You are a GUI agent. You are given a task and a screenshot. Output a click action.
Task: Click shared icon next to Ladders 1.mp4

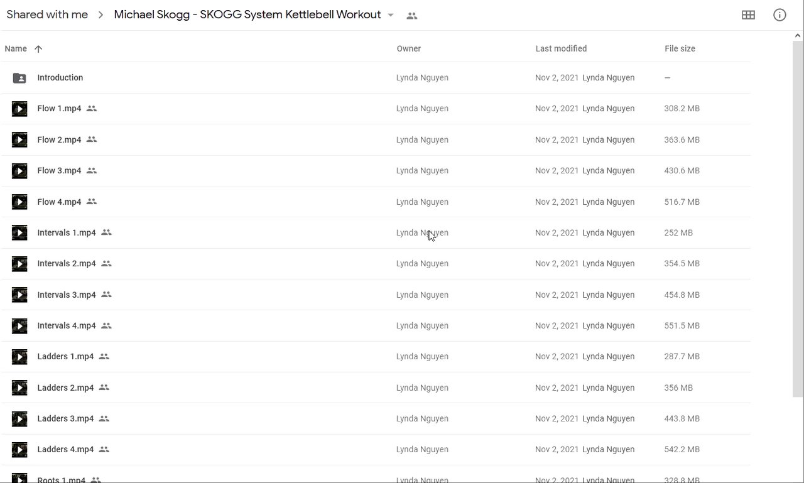click(x=104, y=357)
